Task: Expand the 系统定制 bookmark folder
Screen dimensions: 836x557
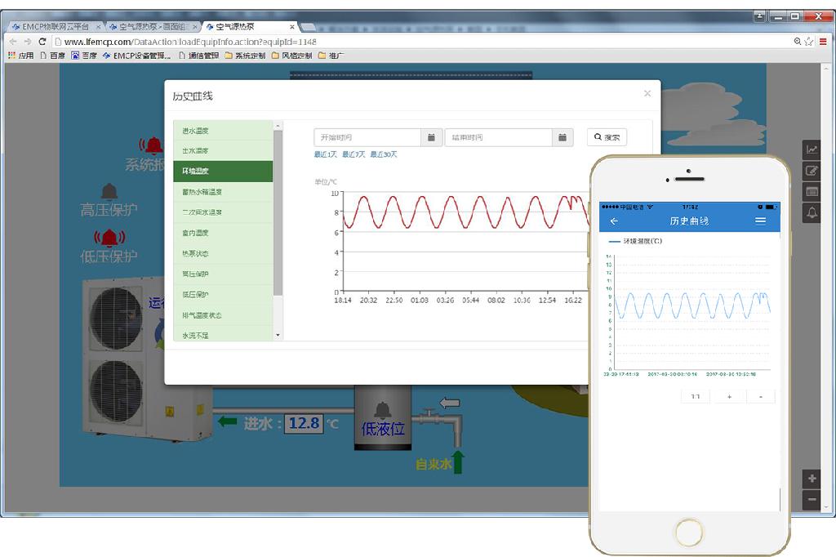Action: (245, 56)
